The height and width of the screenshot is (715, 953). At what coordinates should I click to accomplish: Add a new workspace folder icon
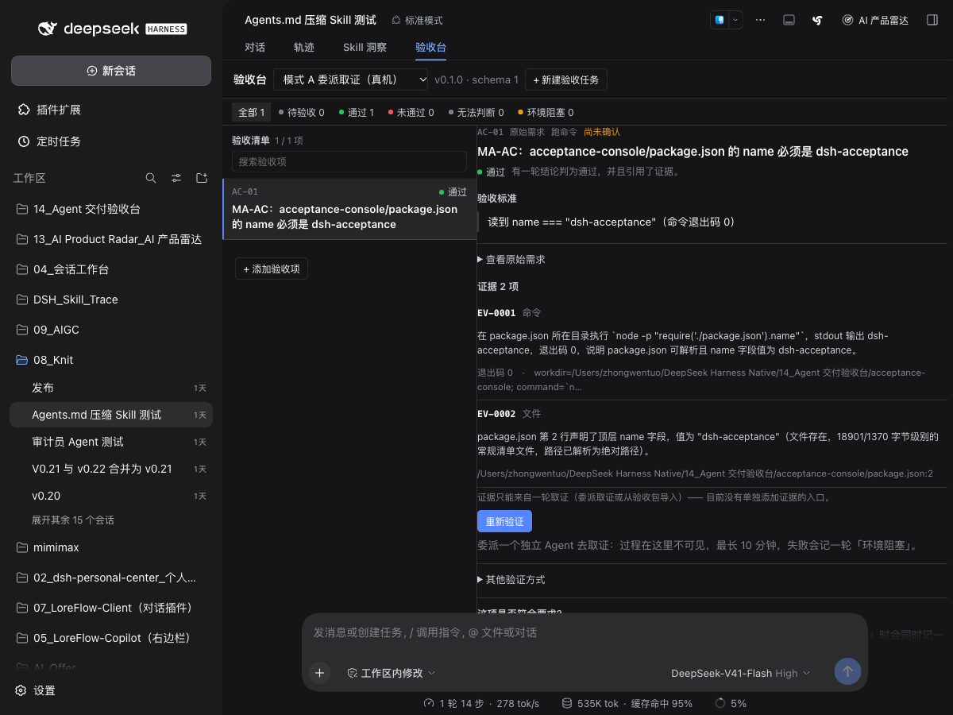click(202, 178)
